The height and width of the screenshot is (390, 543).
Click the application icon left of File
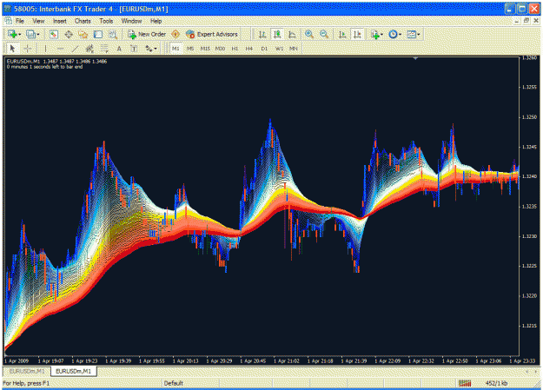coord(8,21)
